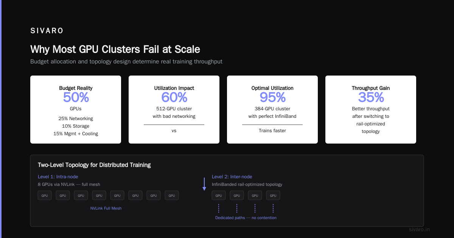Viewport: 454px width, 238px height.
Task: Click the '15% Mgmt + Cooling' line
Action: tap(76, 134)
